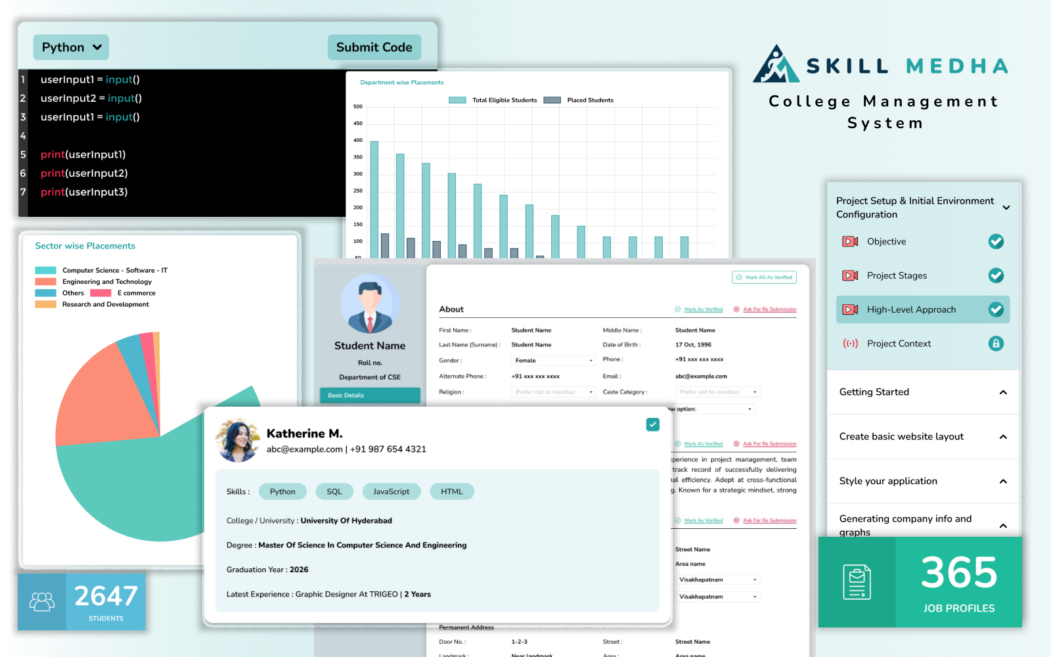The width and height of the screenshot is (1051, 657).
Task: Click the video icon beside Objective
Action: (x=850, y=242)
